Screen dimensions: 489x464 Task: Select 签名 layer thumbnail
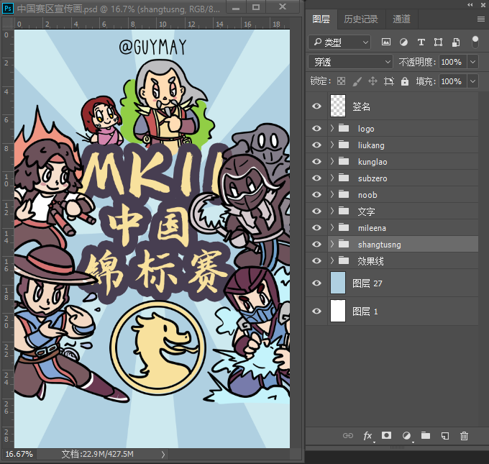pyautogui.click(x=338, y=106)
